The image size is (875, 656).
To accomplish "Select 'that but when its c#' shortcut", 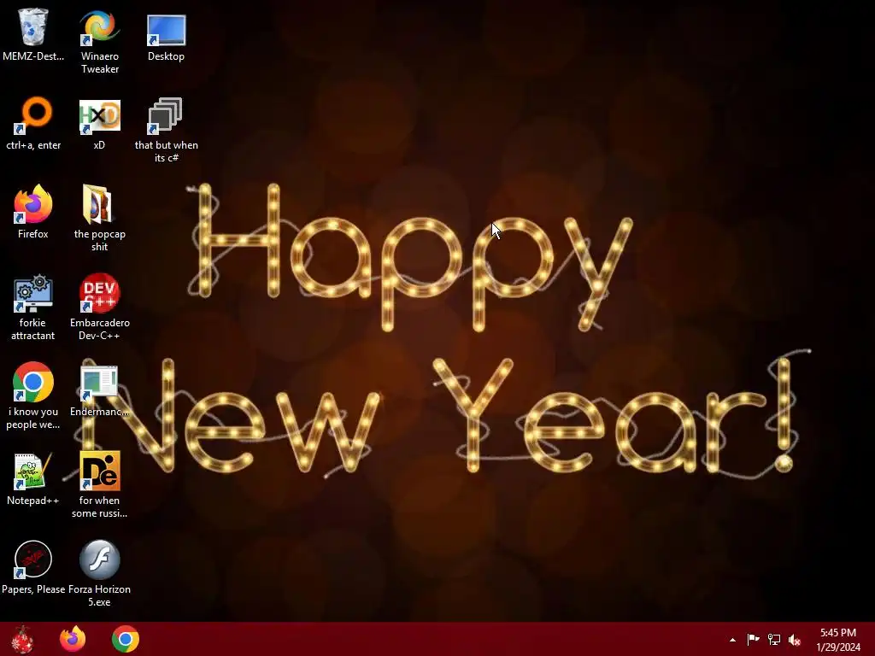I will 166,115.
